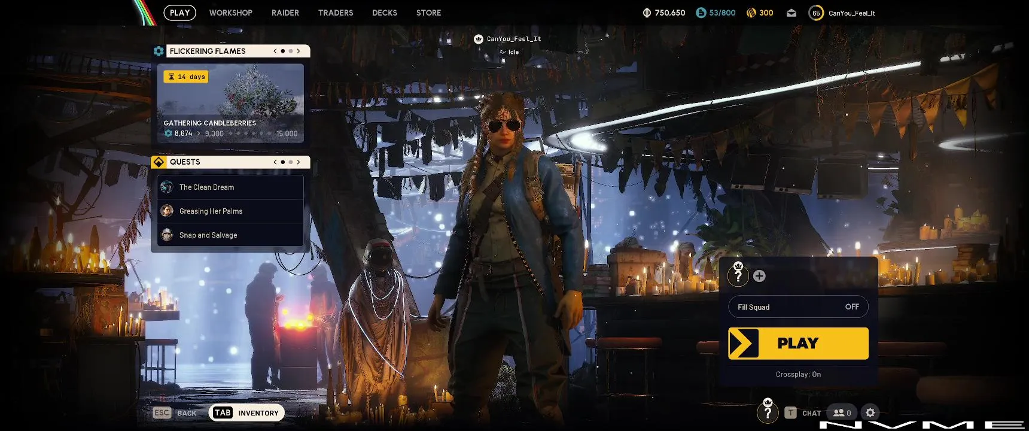
Task: Click the CanYou_Feel_It name above character
Action: tap(514, 39)
